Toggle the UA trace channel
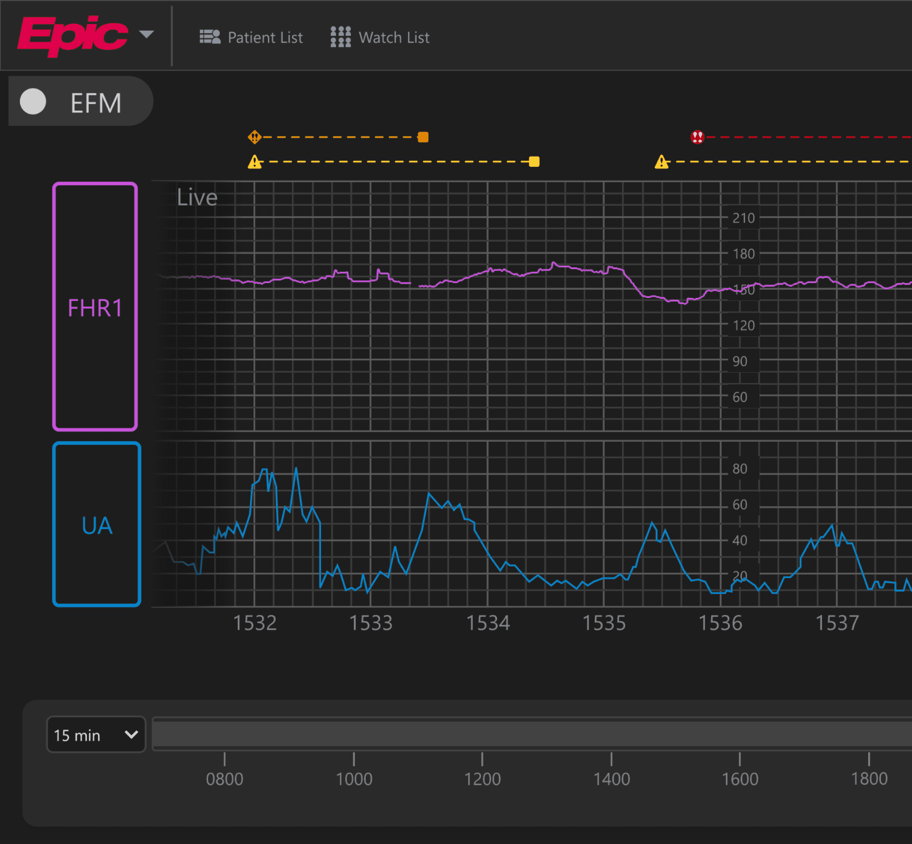 tap(97, 524)
